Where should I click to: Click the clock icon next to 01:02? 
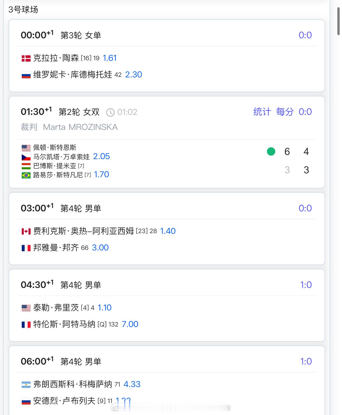pos(111,112)
